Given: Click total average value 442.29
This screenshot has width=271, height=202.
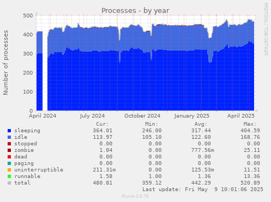Looking at the screenshot, I should click(x=201, y=183).
